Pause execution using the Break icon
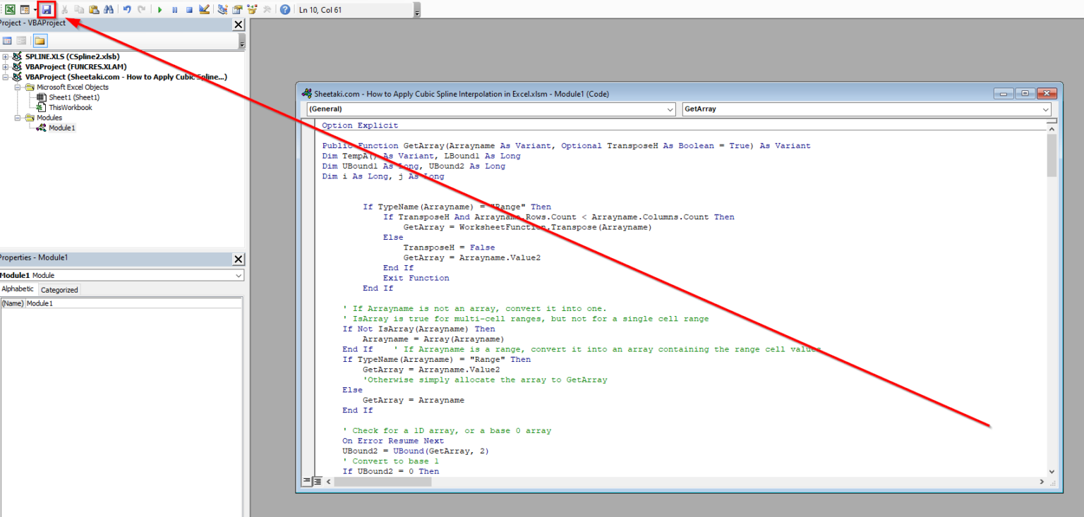Image resolution: width=1084 pixels, height=517 pixels. tap(174, 9)
